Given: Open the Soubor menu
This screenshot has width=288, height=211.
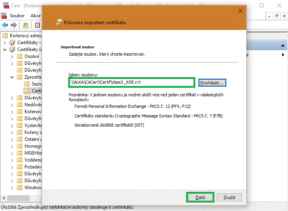Looking at the screenshot, I should click(x=17, y=16).
